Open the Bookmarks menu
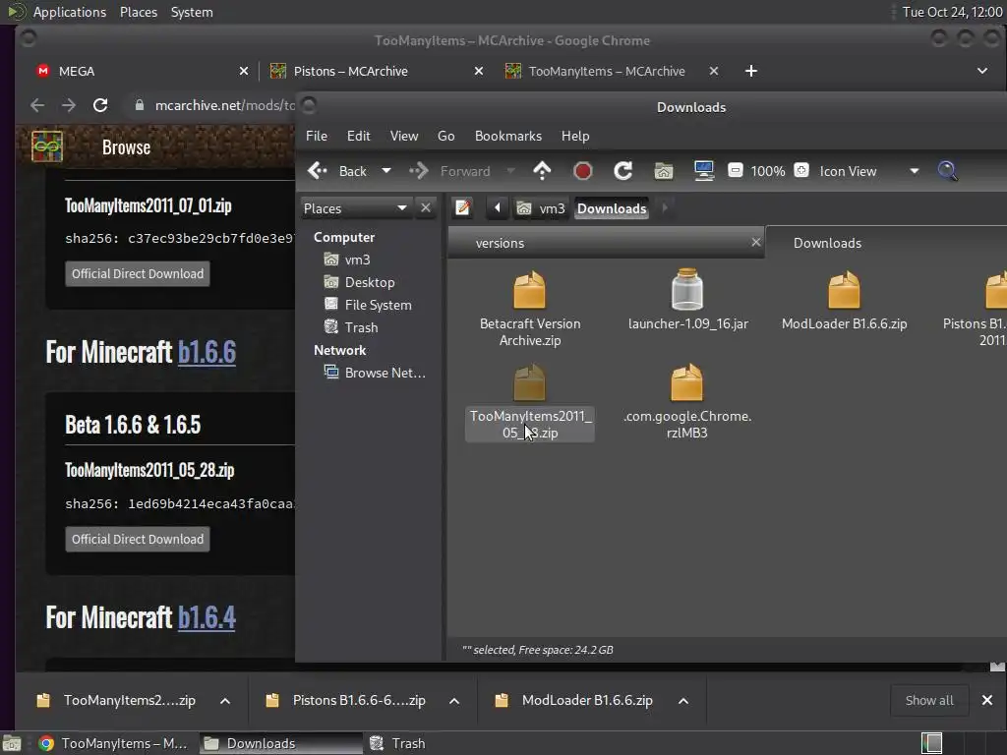The image size is (1007, 755). [508, 136]
